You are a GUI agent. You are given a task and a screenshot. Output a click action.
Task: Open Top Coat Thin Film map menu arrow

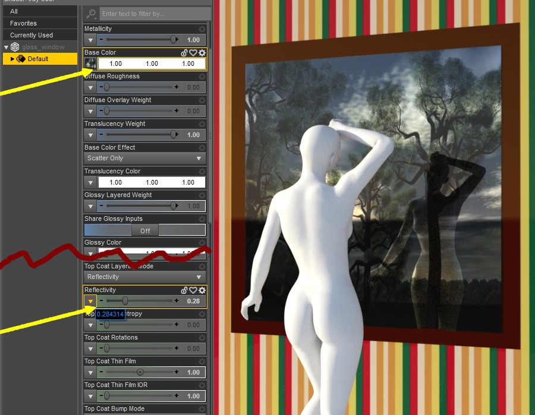[90, 372]
